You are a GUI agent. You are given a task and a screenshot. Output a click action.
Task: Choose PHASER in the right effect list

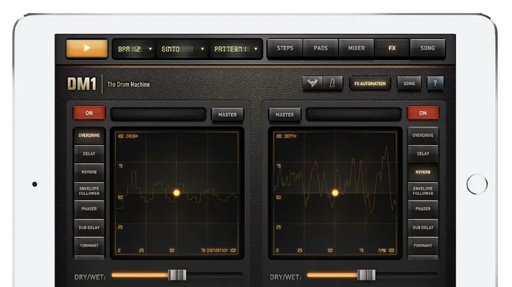[x=423, y=209]
